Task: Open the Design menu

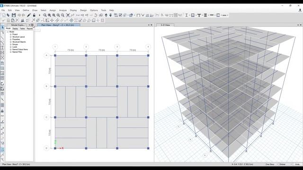Action: tap(83, 10)
